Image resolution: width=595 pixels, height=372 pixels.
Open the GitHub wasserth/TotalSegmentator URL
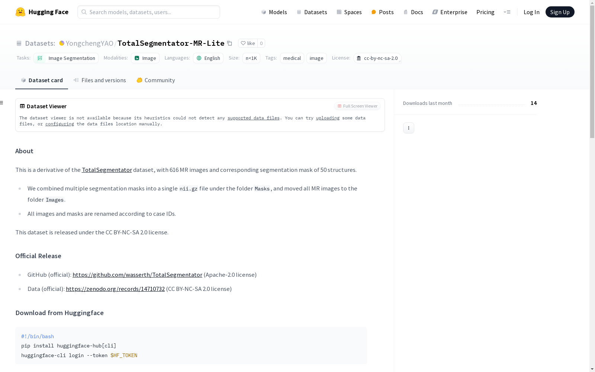tap(137, 275)
